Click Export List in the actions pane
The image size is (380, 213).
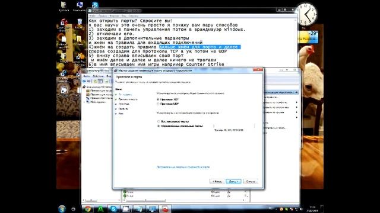pos(275,128)
